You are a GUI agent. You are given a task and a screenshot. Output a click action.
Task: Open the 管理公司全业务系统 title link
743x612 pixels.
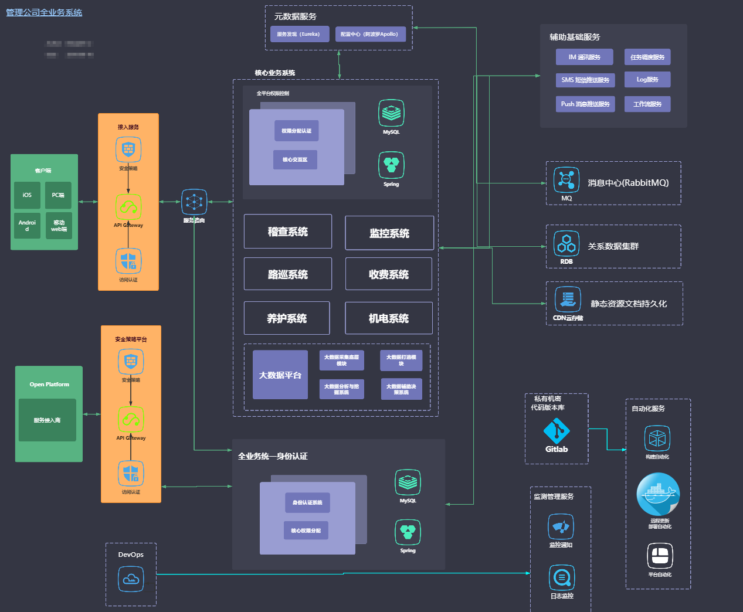(x=44, y=12)
